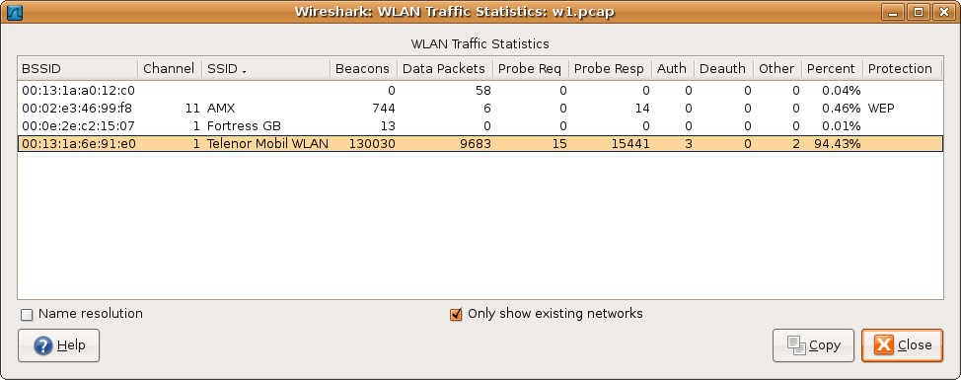
Task: Click the 13 beacons value
Action: click(388, 126)
